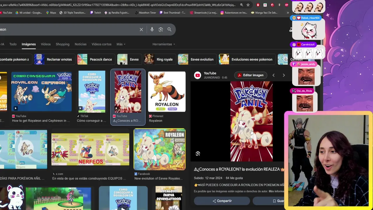The image size is (373, 210).
Task: Show more bookmarks with the double chevron
Action: click(288, 13)
